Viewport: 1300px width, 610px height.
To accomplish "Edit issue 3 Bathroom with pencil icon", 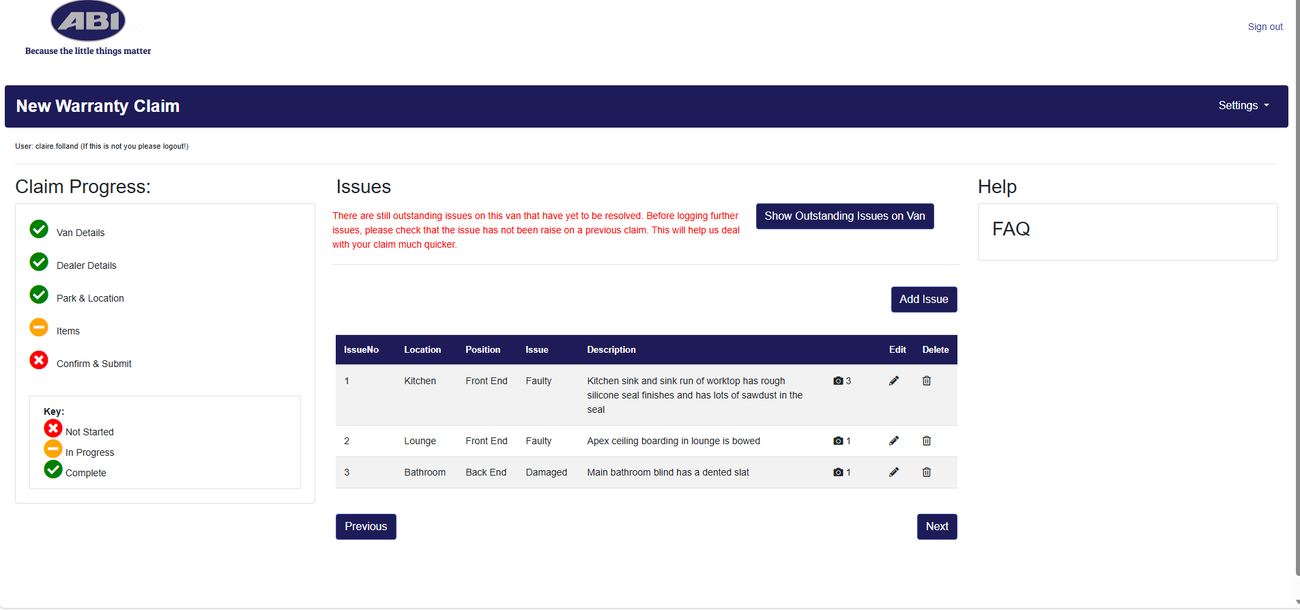I will click(894, 472).
